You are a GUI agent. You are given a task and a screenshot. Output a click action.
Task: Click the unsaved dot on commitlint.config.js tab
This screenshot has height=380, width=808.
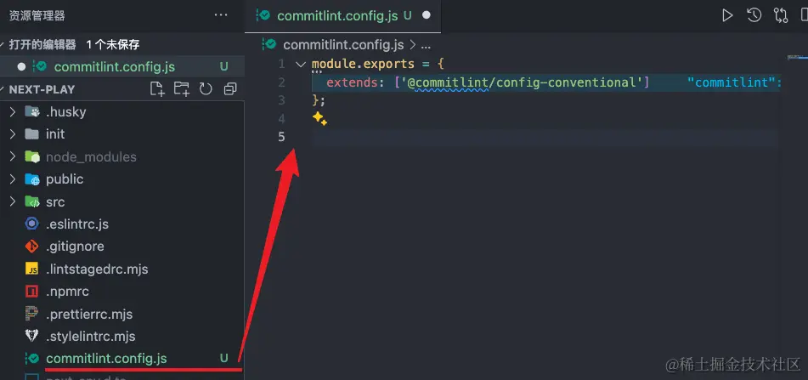pos(427,15)
